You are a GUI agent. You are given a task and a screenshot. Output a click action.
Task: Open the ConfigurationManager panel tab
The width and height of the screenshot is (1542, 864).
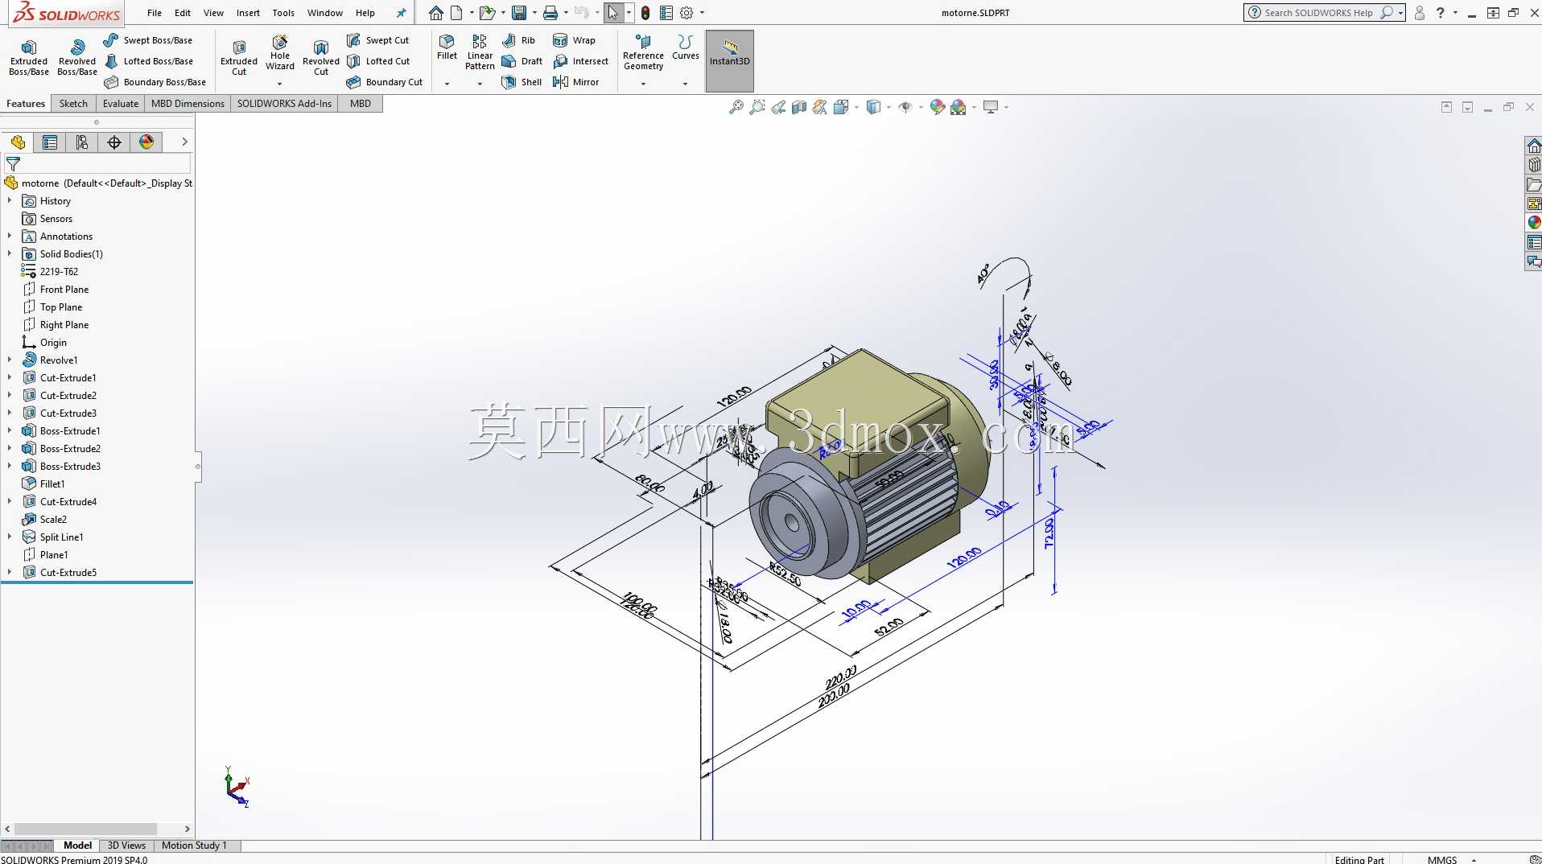point(82,142)
